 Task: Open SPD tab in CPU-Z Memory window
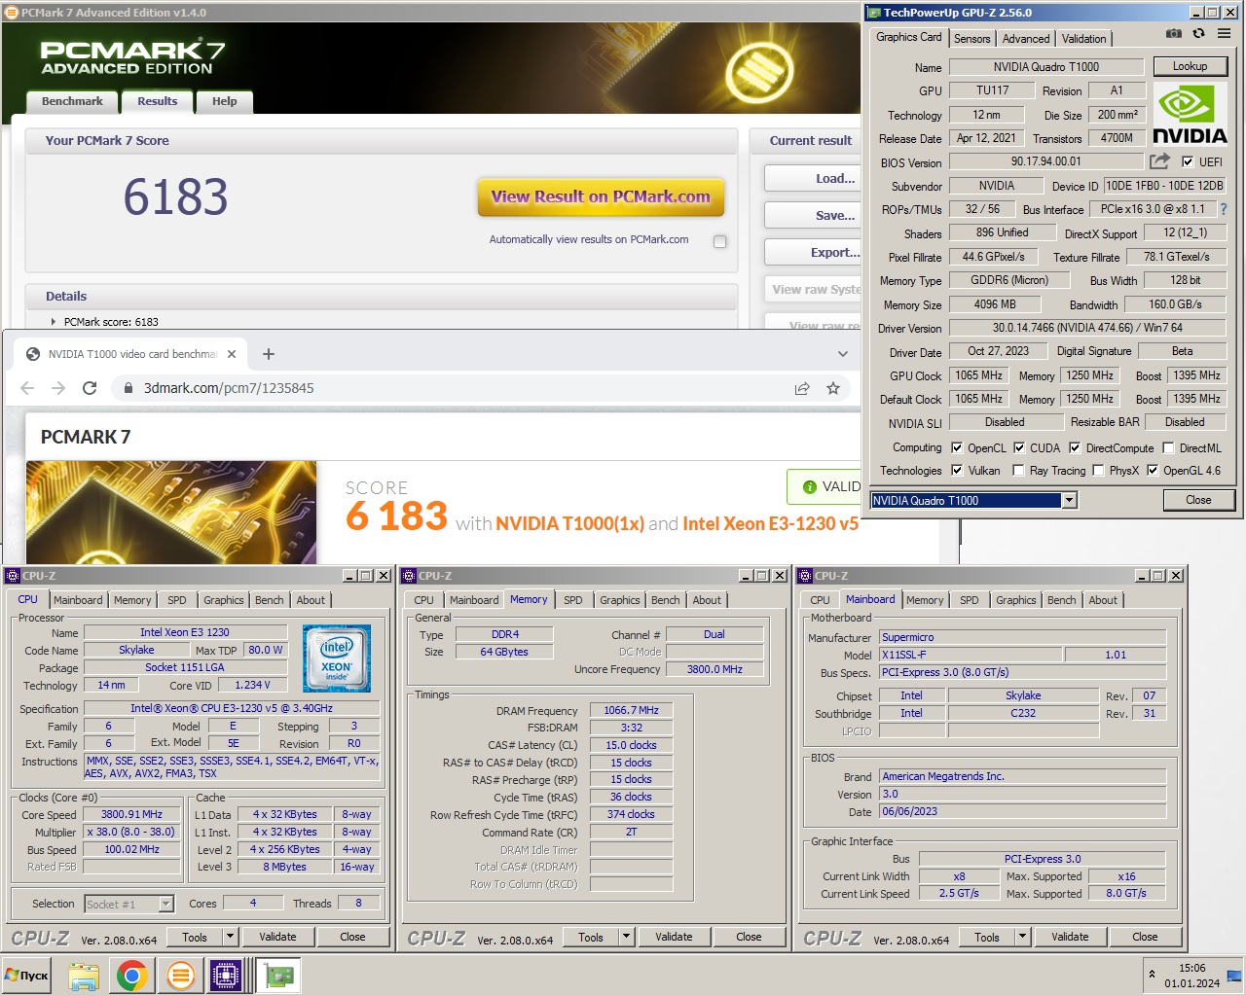pos(573,600)
